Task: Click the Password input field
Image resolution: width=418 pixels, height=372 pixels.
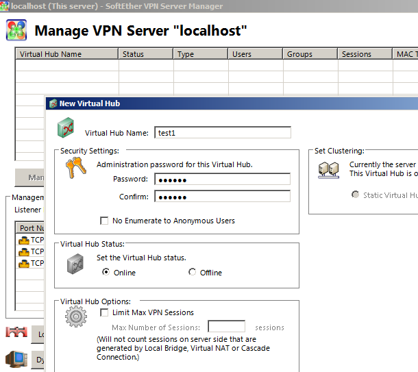Action: click(222, 179)
